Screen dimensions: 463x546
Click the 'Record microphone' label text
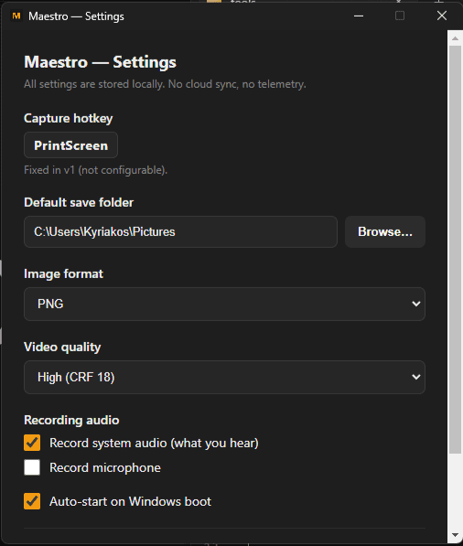click(105, 467)
